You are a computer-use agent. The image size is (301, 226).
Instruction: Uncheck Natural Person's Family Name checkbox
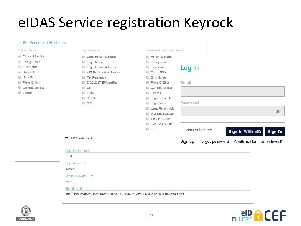(20, 62)
